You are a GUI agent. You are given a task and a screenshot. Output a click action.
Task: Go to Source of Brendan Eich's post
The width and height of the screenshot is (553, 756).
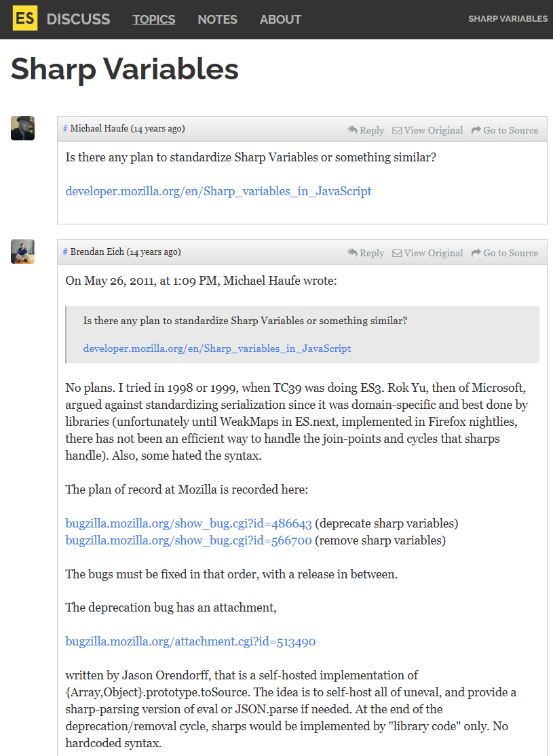[x=505, y=253]
